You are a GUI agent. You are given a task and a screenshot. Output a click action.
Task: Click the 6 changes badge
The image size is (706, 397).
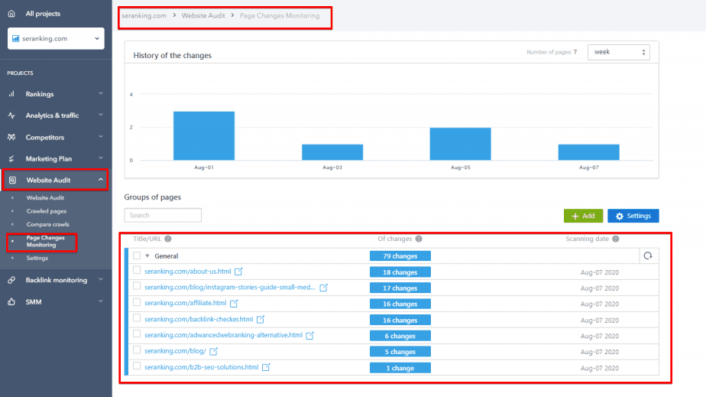[x=400, y=336]
